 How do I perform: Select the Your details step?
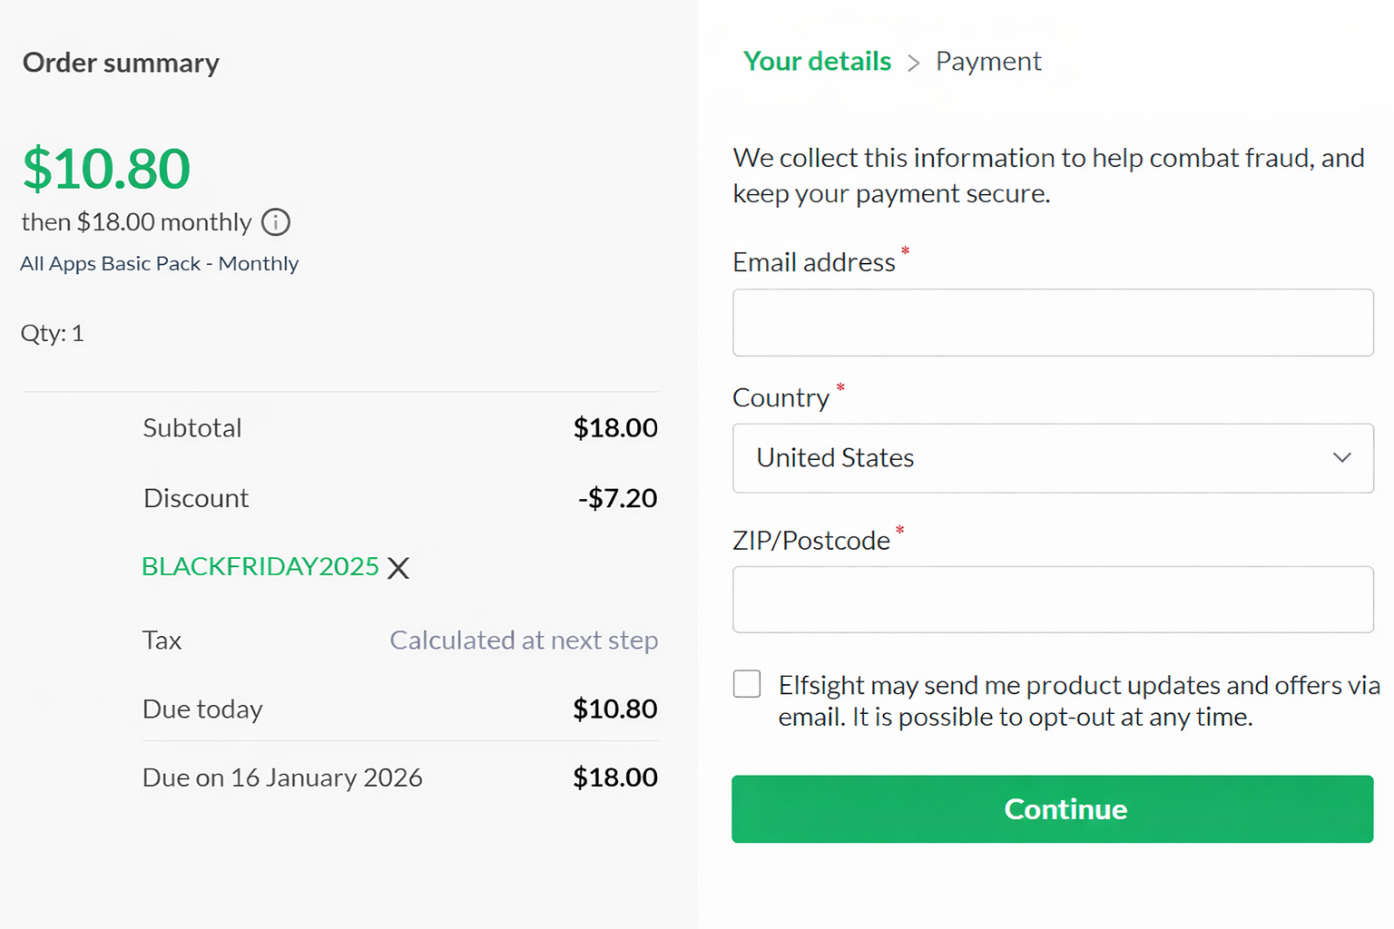pyautogui.click(x=816, y=61)
